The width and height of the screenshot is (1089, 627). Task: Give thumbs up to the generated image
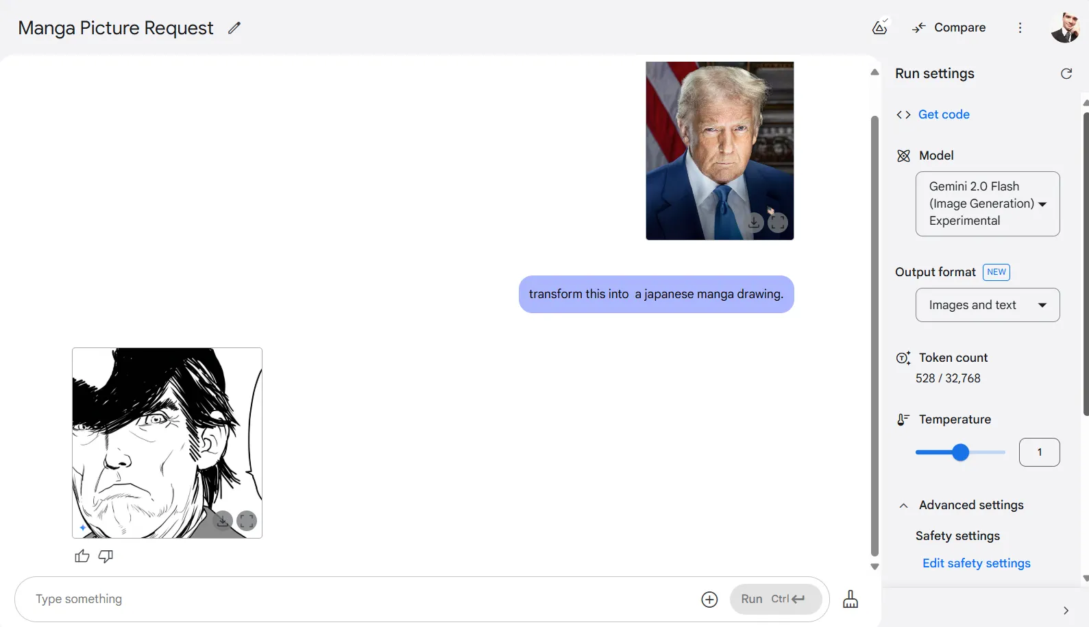82,556
